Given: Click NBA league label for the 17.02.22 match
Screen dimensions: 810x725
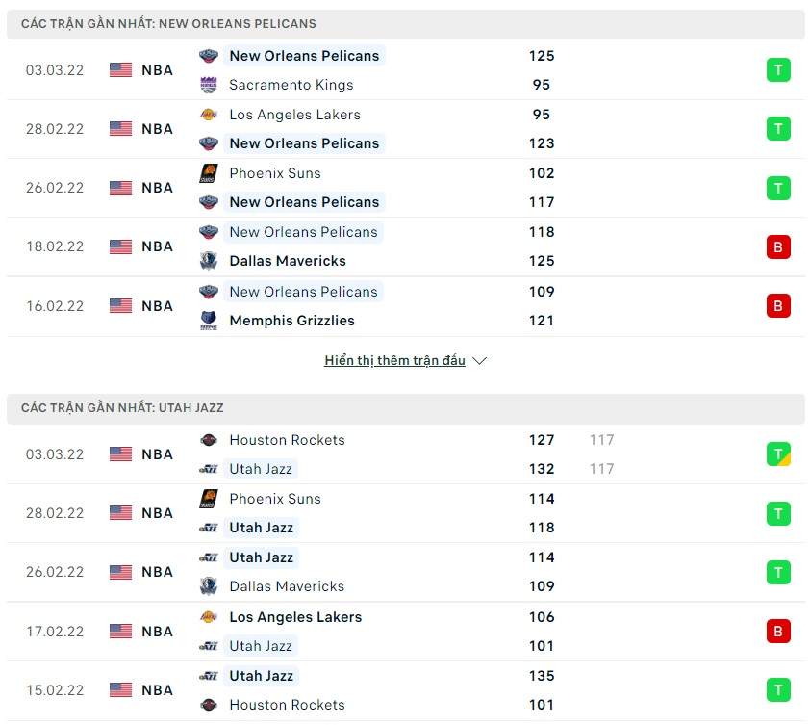Looking at the screenshot, I should [157, 632].
